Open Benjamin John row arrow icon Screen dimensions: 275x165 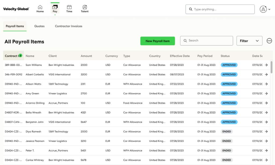pyautogui.click(x=266, y=122)
